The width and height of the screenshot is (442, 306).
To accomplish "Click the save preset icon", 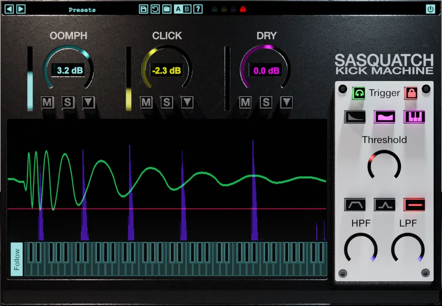I will (x=144, y=9).
